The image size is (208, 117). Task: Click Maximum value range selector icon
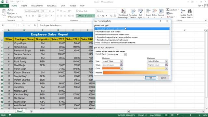tap(166, 65)
